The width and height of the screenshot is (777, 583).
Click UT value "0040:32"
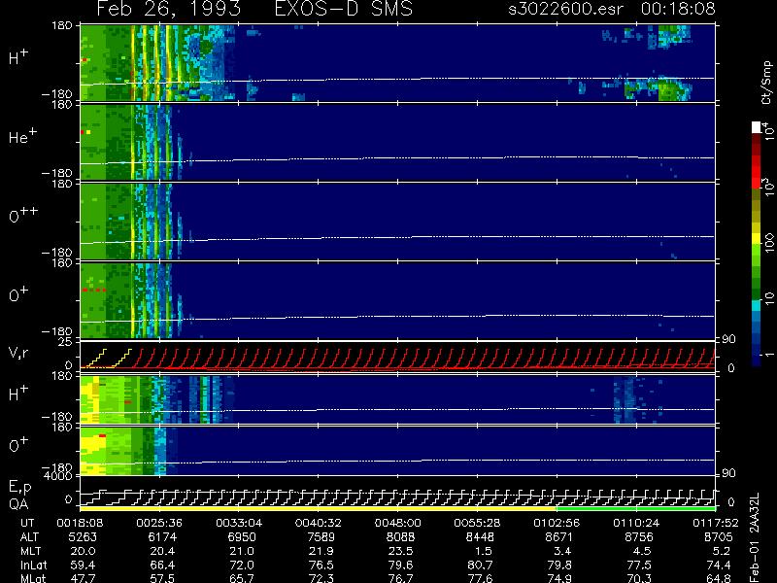pos(318,523)
